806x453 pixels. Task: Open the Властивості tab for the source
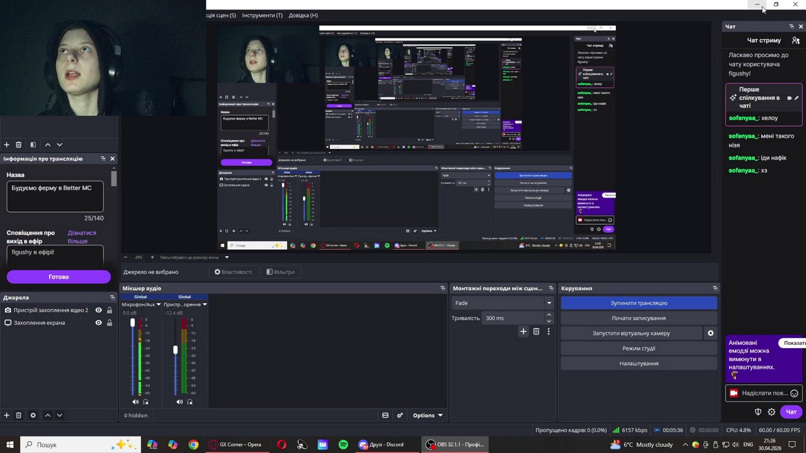pyautogui.click(x=233, y=272)
